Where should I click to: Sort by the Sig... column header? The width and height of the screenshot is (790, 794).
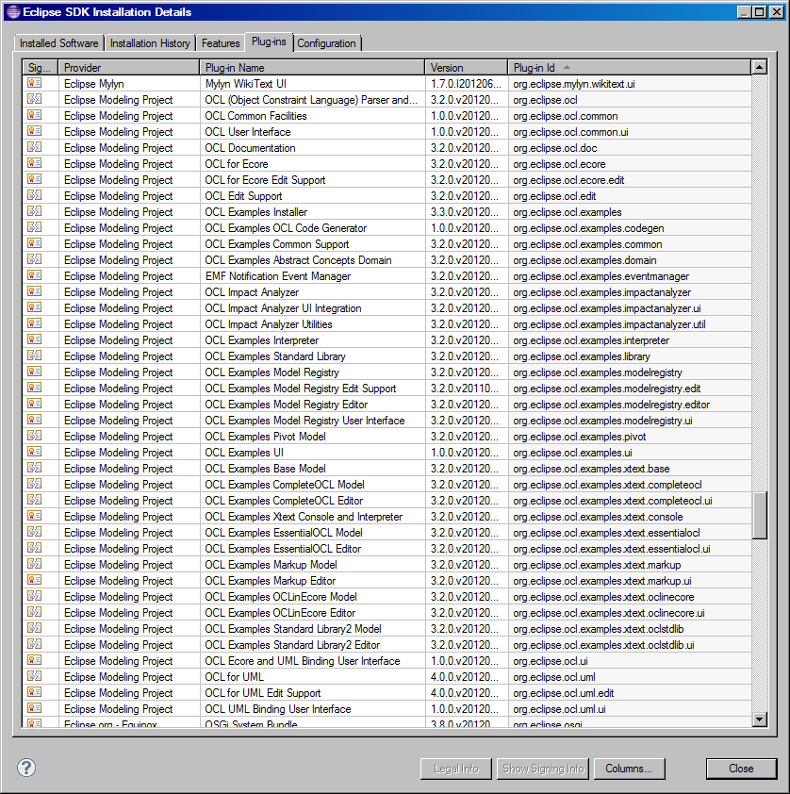40,67
